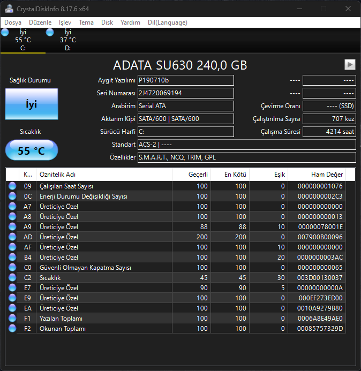This screenshot has height=371, width=361.
Task: Click the next disk arrow button
Action: [350, 64]
